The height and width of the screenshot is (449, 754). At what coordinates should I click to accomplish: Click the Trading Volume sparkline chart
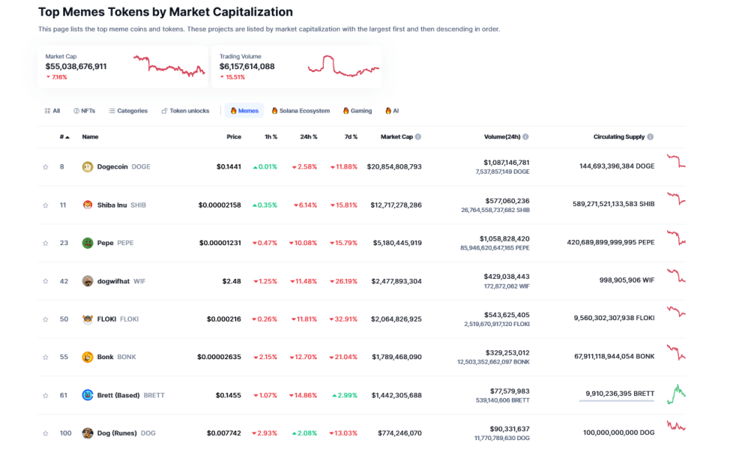[342, 66]
